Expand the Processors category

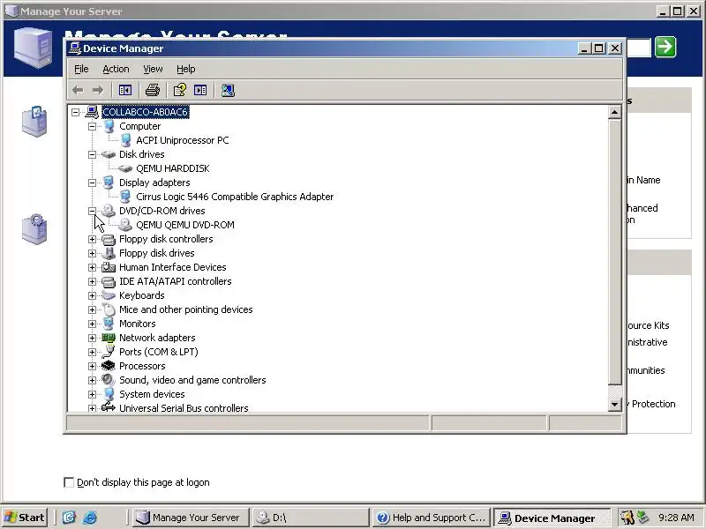pyautogui.click(x=92, y=366)
